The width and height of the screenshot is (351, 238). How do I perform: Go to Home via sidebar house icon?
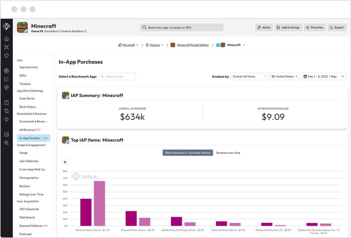7,39
